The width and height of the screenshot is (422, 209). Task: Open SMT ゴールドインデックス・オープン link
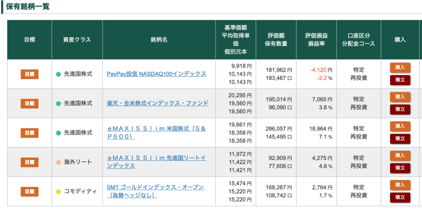click(156, 191)
